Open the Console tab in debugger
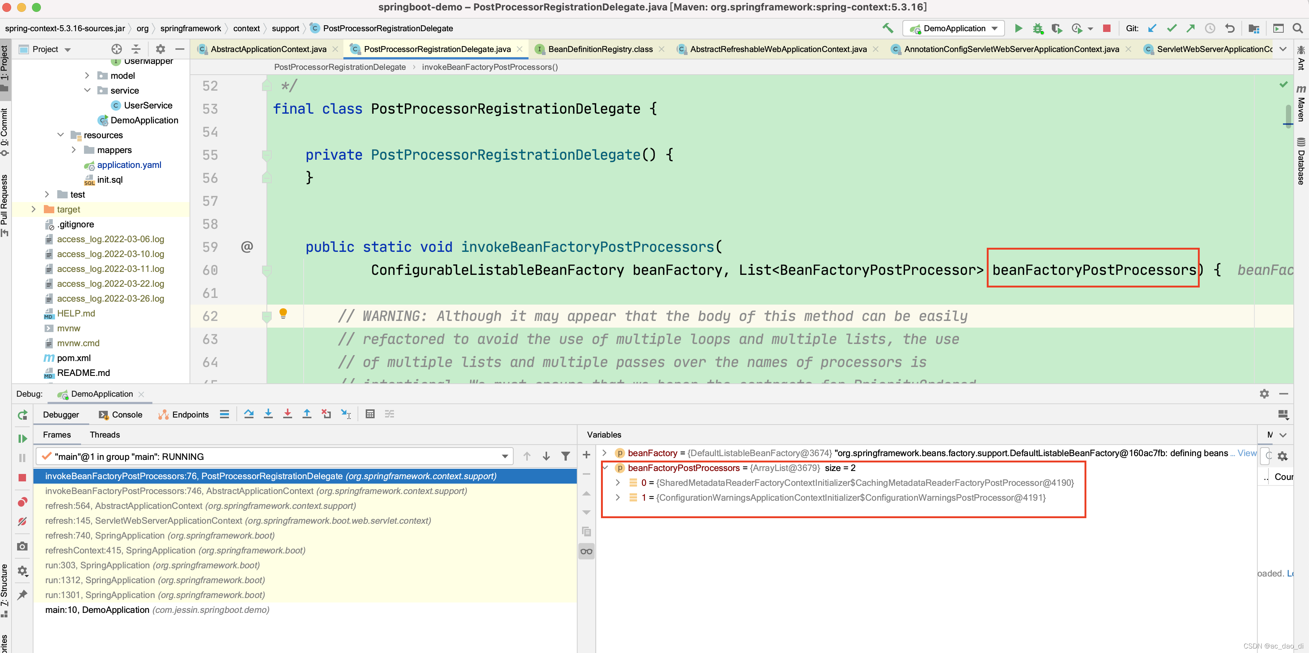The image size is (1309, 653). (x=120, y=415)
